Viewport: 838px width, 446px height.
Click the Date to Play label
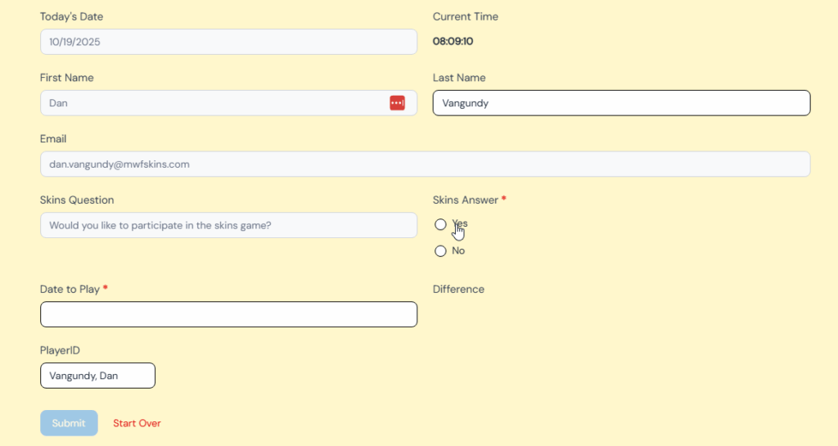70,289
